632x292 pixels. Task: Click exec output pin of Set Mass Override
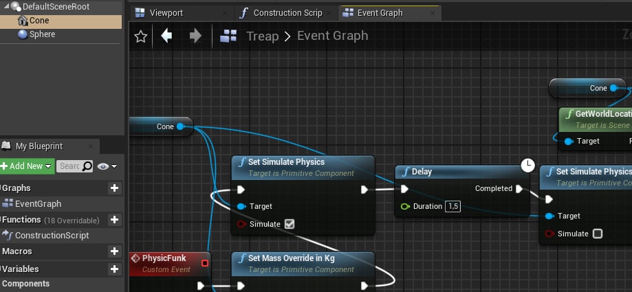[x=364, y=286]
